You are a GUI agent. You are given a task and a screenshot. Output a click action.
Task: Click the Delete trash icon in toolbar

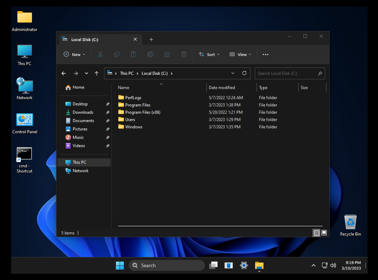click(184, 54)
